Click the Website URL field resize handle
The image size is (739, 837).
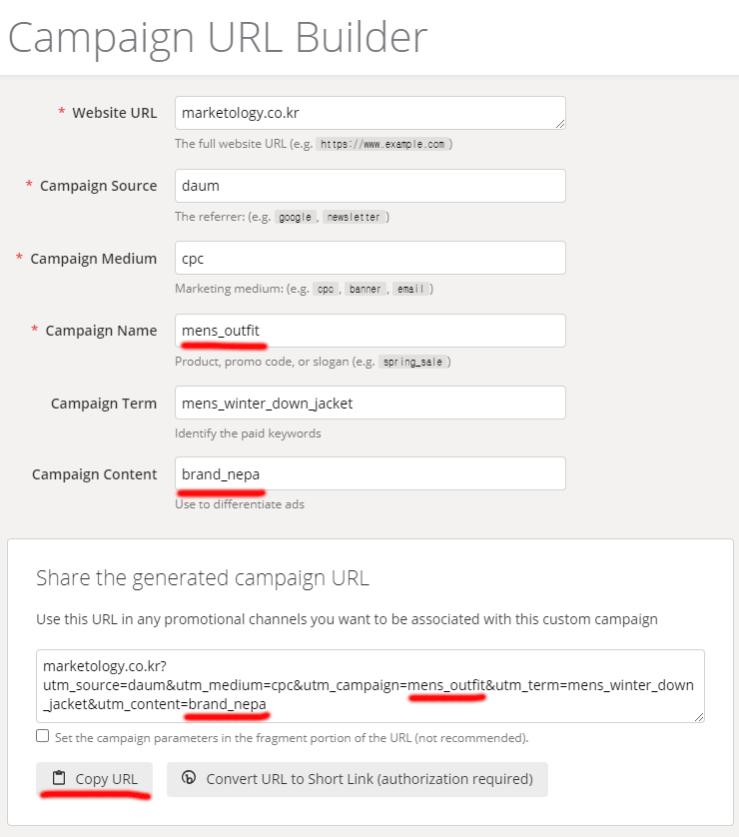coord(560,123)
